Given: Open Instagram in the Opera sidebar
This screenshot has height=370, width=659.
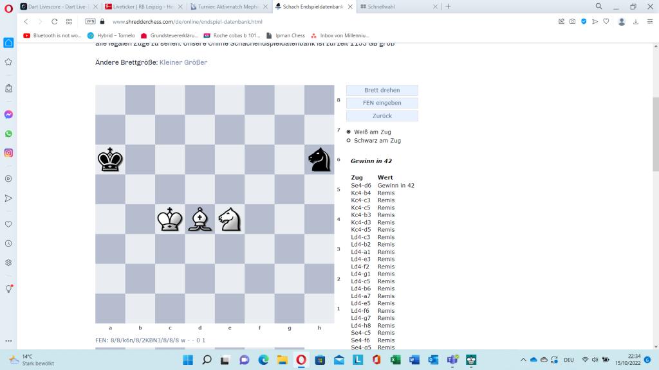Looking at the screenshot, I should 9,153.
